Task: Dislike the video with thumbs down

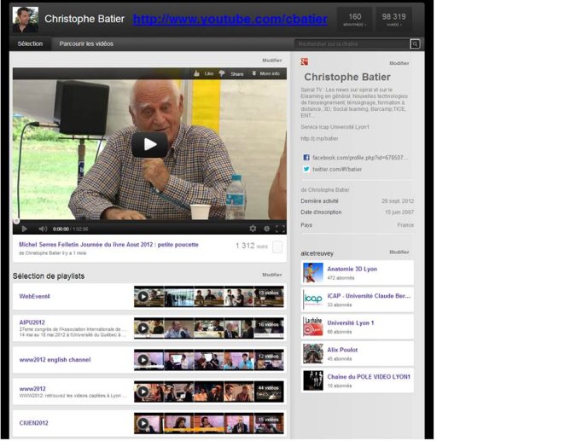Action: pyautogui.click(x=222, y=73)
